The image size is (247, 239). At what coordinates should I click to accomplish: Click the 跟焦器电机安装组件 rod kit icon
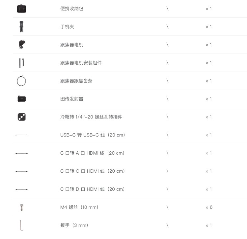22,63
